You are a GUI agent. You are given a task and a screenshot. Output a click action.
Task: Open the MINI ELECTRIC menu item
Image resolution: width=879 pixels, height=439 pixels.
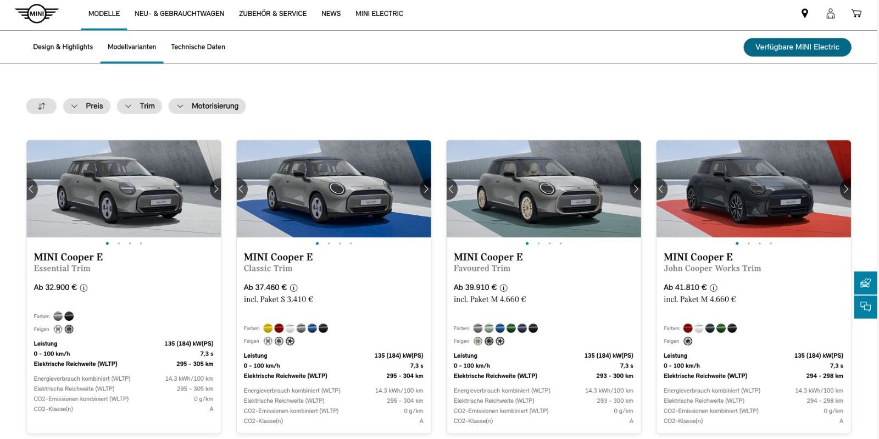point(379,14)
